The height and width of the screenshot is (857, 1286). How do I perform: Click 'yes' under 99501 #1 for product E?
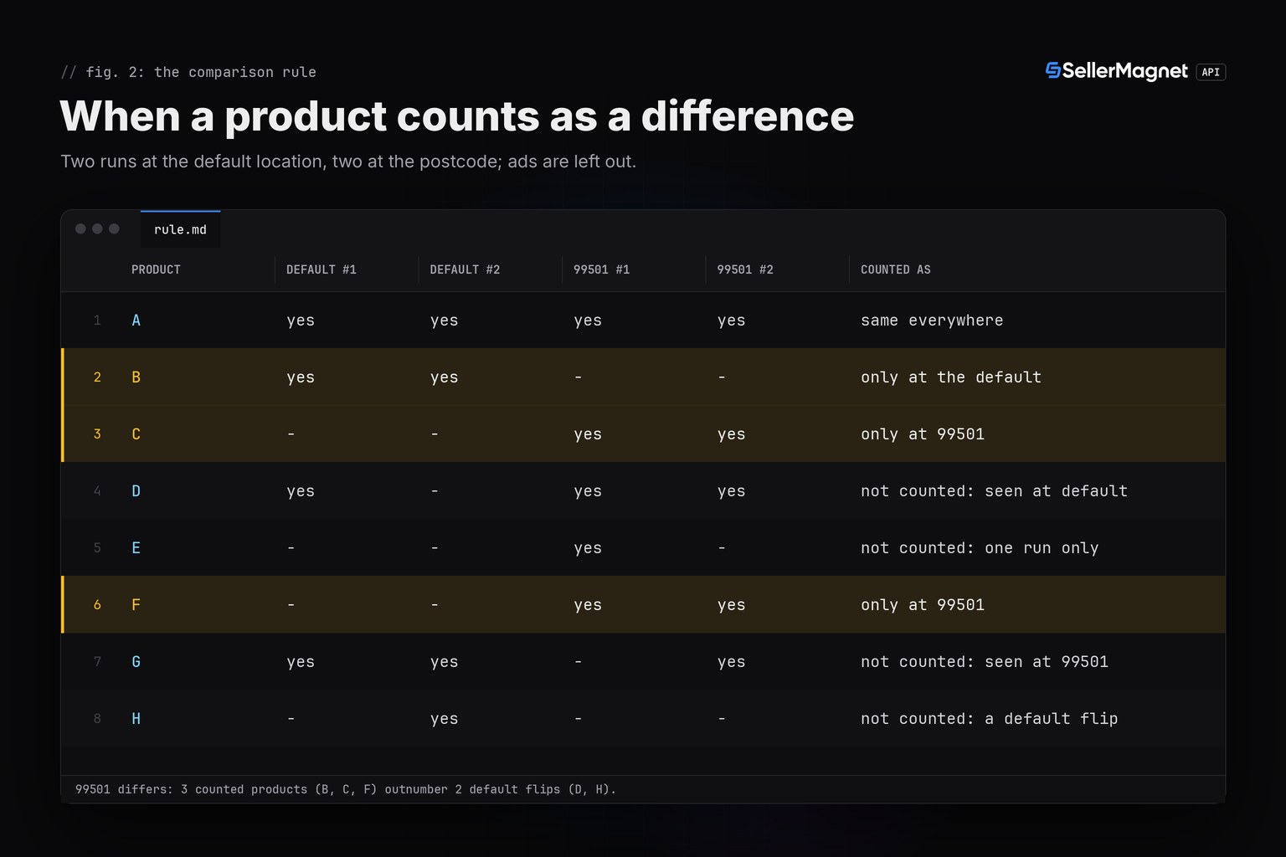tap(588, 549)
